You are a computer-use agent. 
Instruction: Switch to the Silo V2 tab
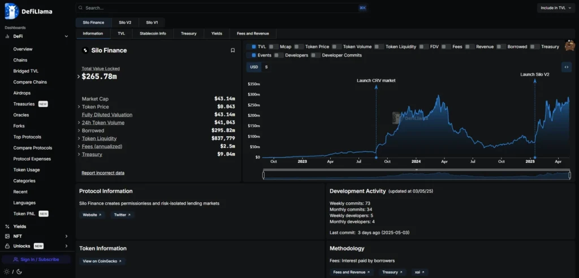tap(125, 23)
